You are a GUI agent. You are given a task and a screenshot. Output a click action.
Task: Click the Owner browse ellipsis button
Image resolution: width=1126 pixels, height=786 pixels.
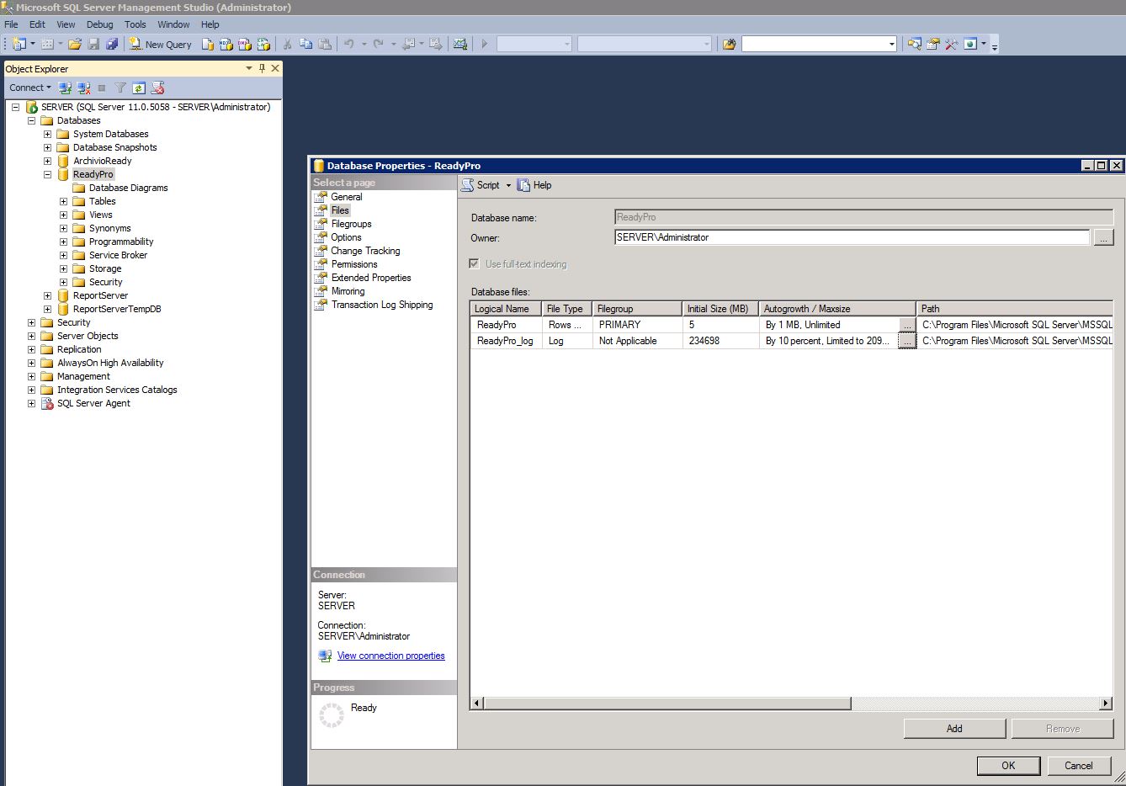[x=1103, y=238]
